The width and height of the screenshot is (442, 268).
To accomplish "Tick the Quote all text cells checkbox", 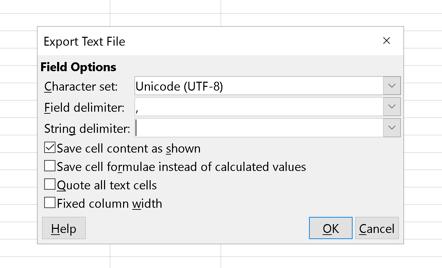I will tap(50, 185).
